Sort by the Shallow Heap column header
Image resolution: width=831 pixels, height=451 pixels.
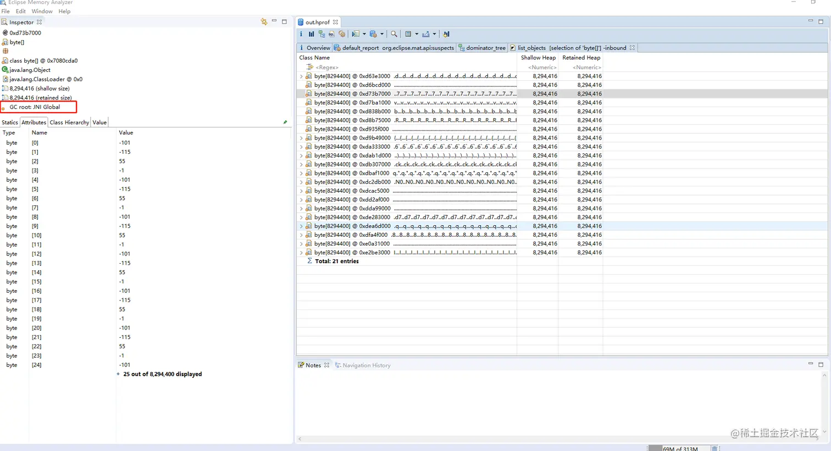(x=538, y=58)
